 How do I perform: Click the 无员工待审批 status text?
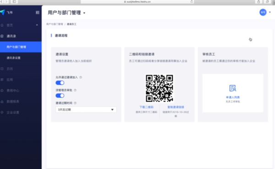(233, 102)
